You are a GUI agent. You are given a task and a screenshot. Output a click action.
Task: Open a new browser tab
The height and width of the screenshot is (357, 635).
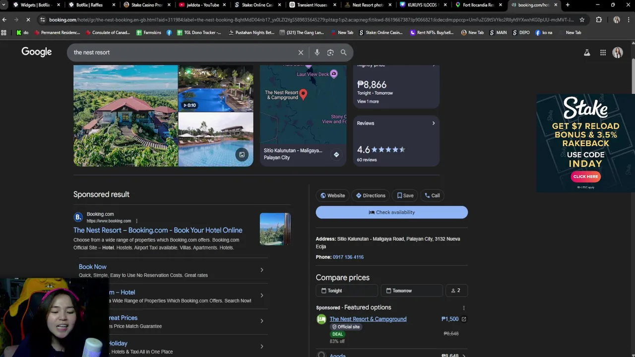568,5
